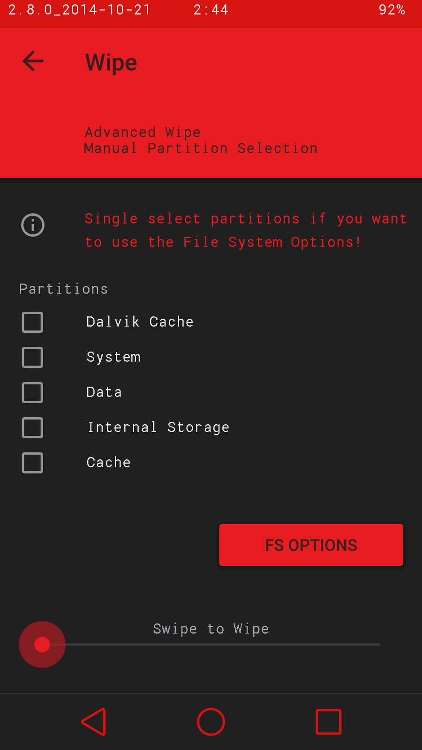The image size is (422, 750).
Task: Tap the Wipe page title
Action: coord(111,62)
